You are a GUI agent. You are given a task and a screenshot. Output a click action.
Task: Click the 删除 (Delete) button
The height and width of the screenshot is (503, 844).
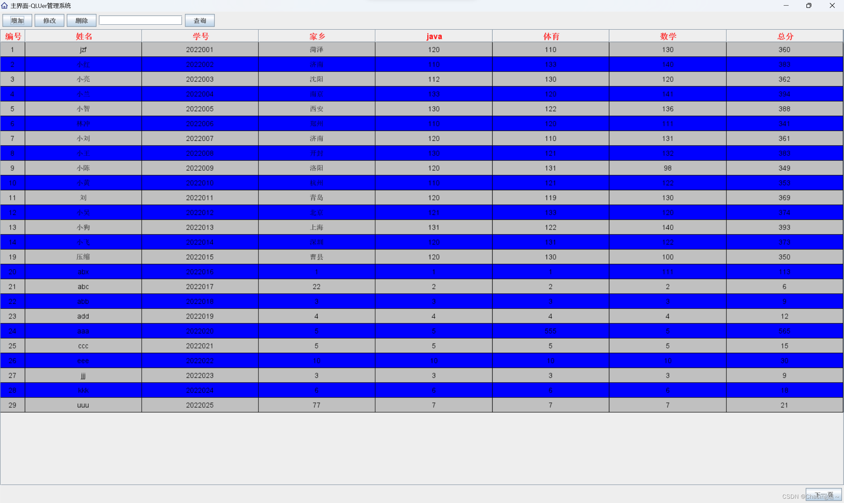tap(81, 20)
